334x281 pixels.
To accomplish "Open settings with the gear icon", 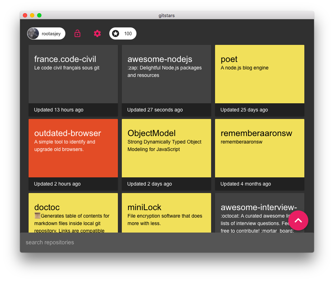I will click(x=98, y=33).
